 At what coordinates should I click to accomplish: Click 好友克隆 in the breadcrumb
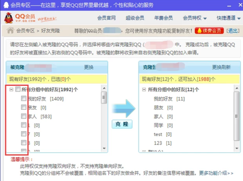[x=50, y=30]
